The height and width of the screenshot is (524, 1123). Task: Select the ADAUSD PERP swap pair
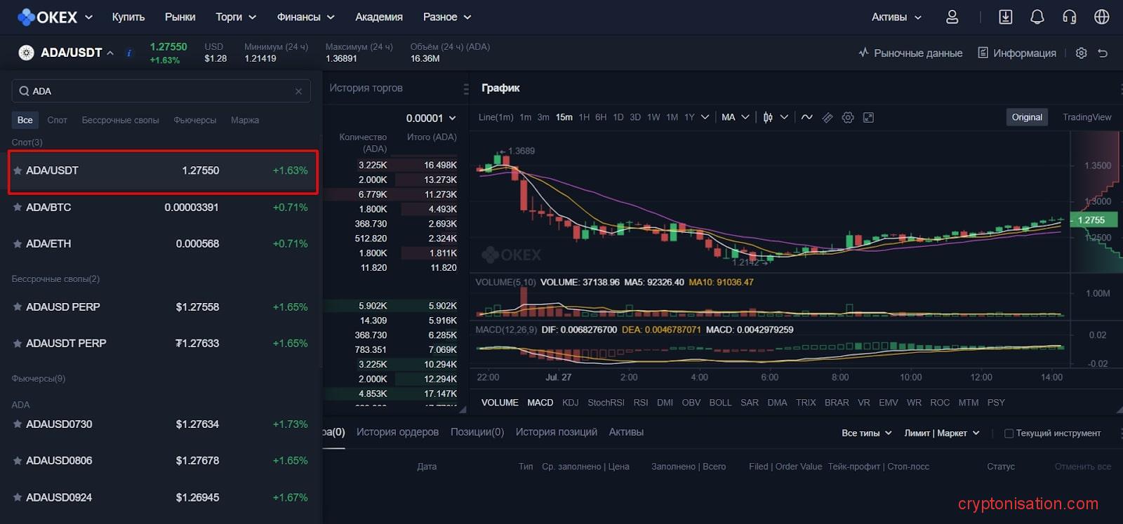coord(63,307)
